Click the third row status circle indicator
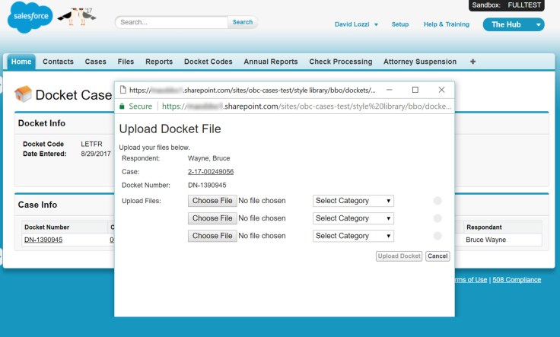Image resolution: width=560 pixels, height=337 pixels. (x=437, y=236)
